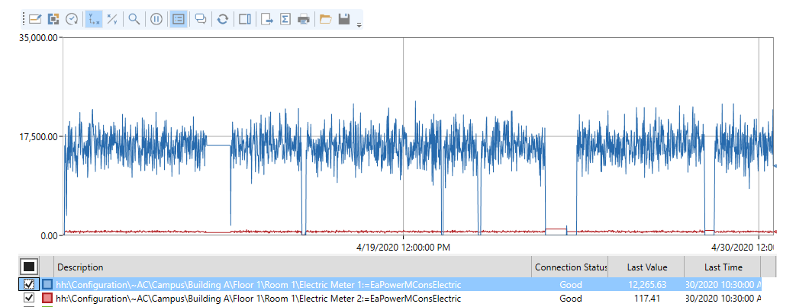Uncheck the Electric Meter 1 pen checkbox

(x=29, y=284)
